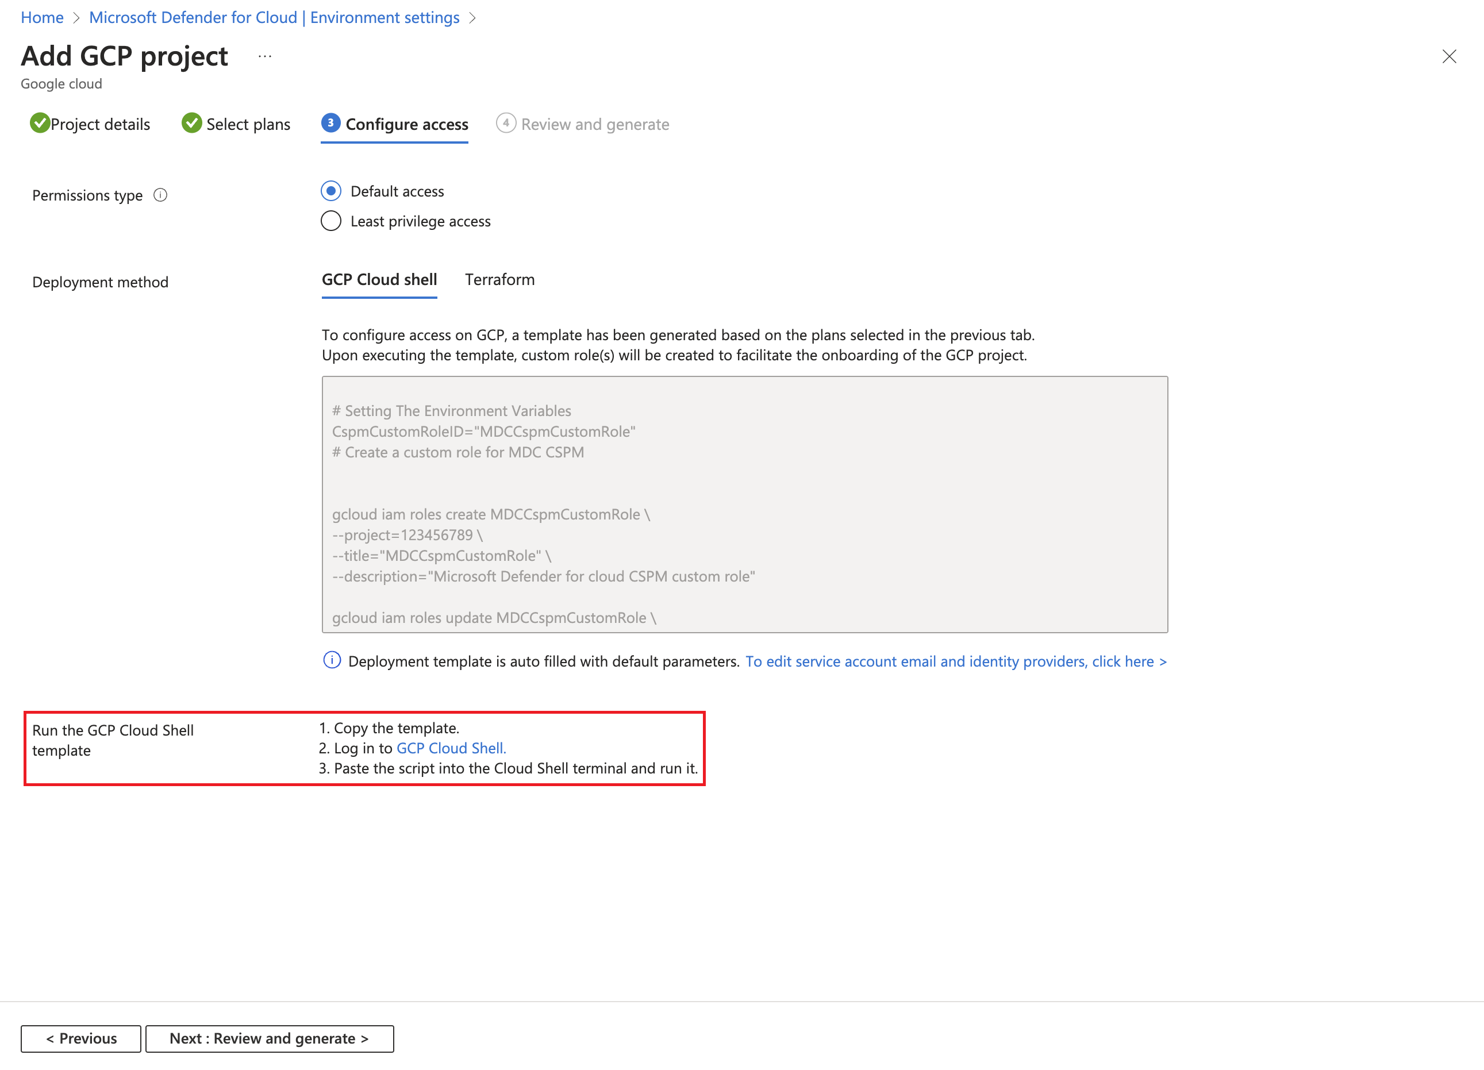Screen dimensions: 1484x1070
Task: Click the 'Run the GCP Cloud Shell template' label
Action: coord(113,740)
